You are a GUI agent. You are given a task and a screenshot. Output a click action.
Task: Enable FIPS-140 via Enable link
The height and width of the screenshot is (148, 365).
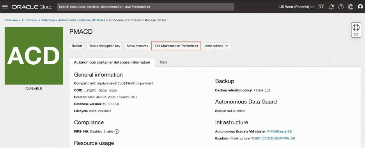click(108, 131)
